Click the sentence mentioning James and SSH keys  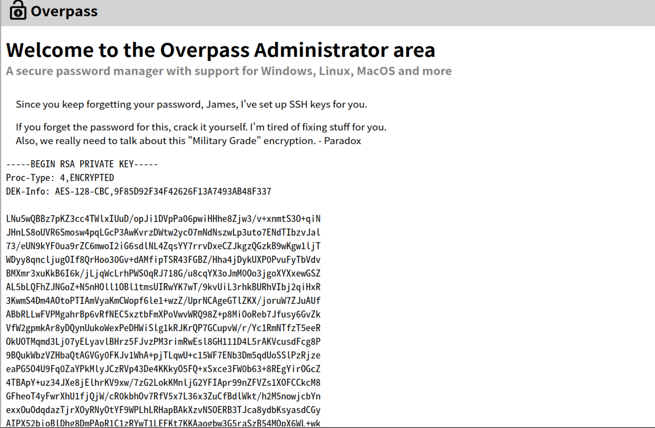191,104
